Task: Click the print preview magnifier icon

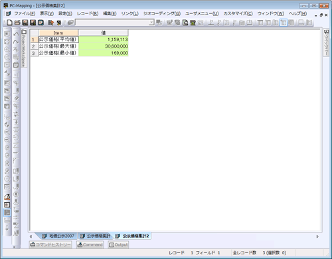Action: point(185,23)
